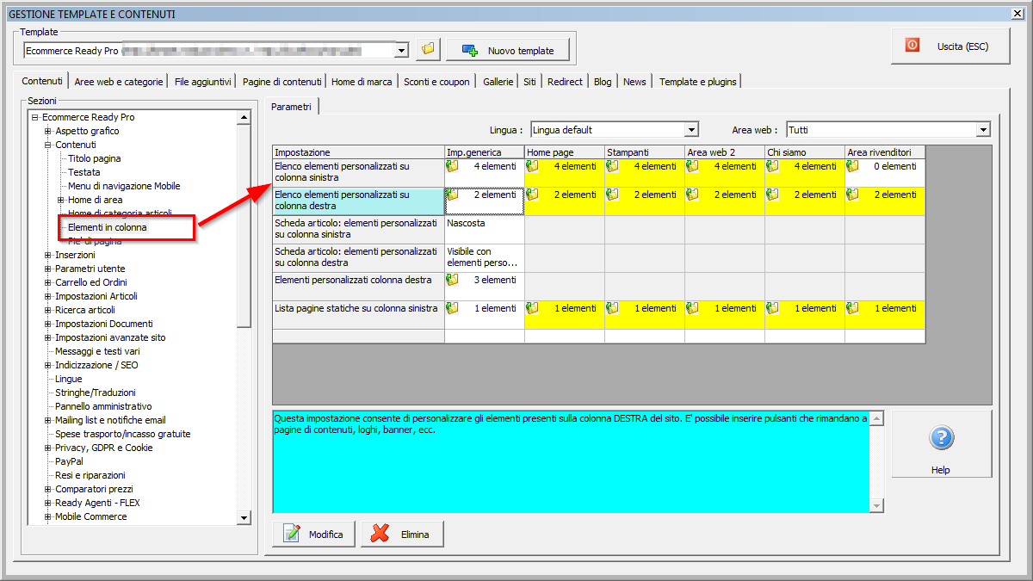1033x581 pixels.
Task: Select PayPal tree item
Action: (69, 461)
